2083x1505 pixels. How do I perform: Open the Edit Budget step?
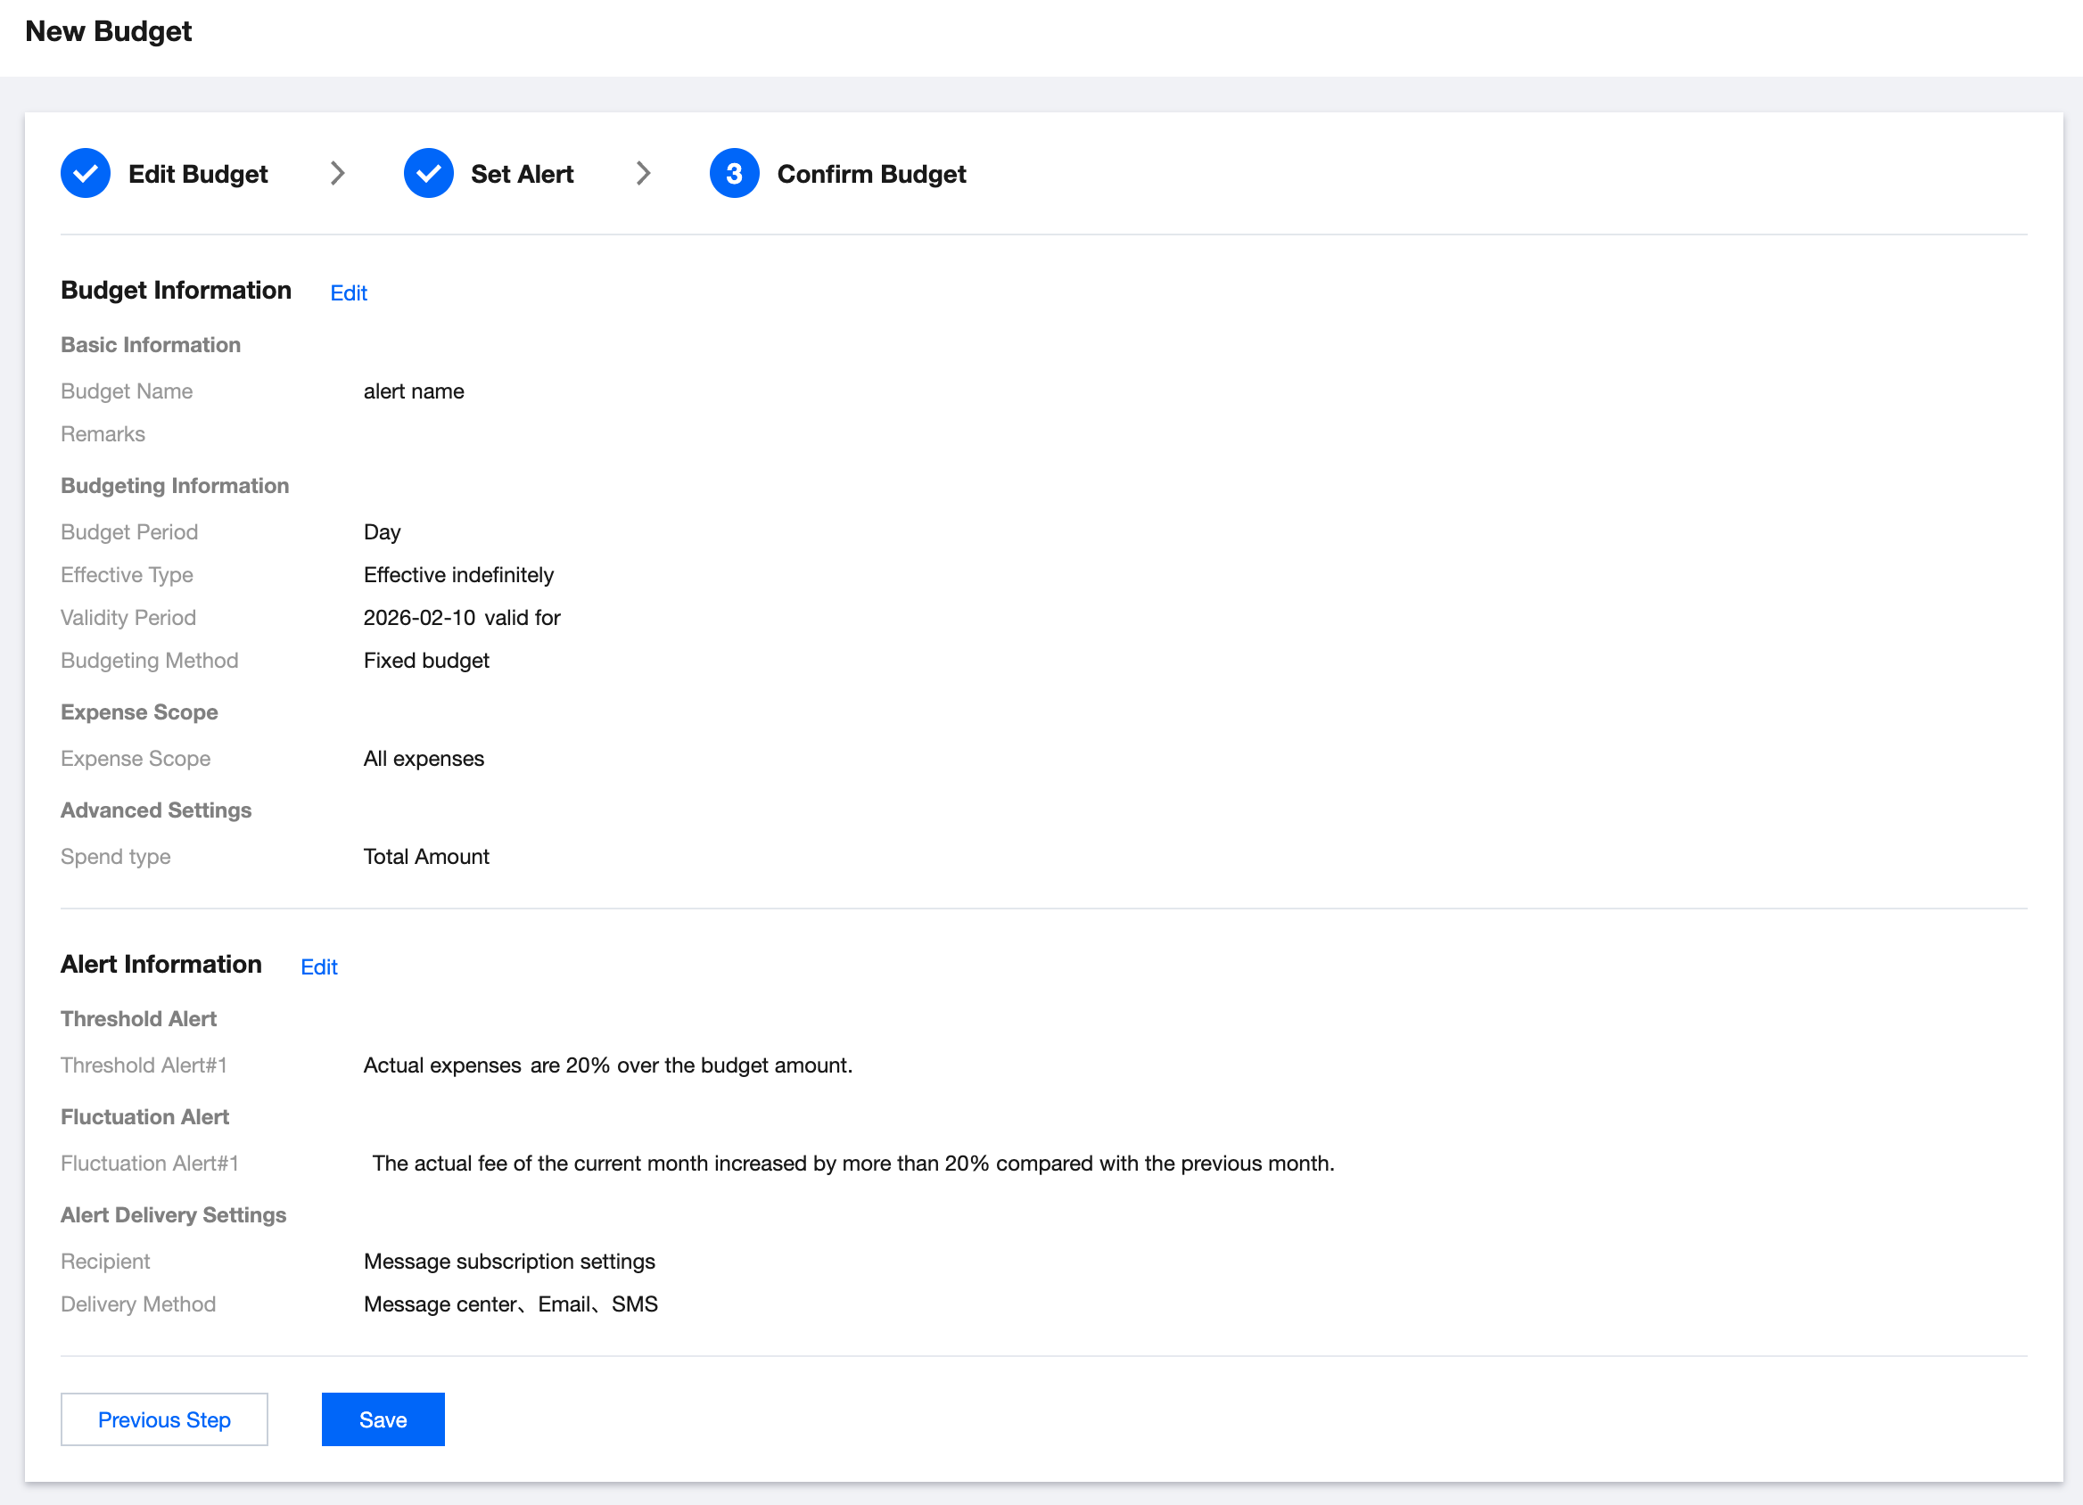(197, 175)
